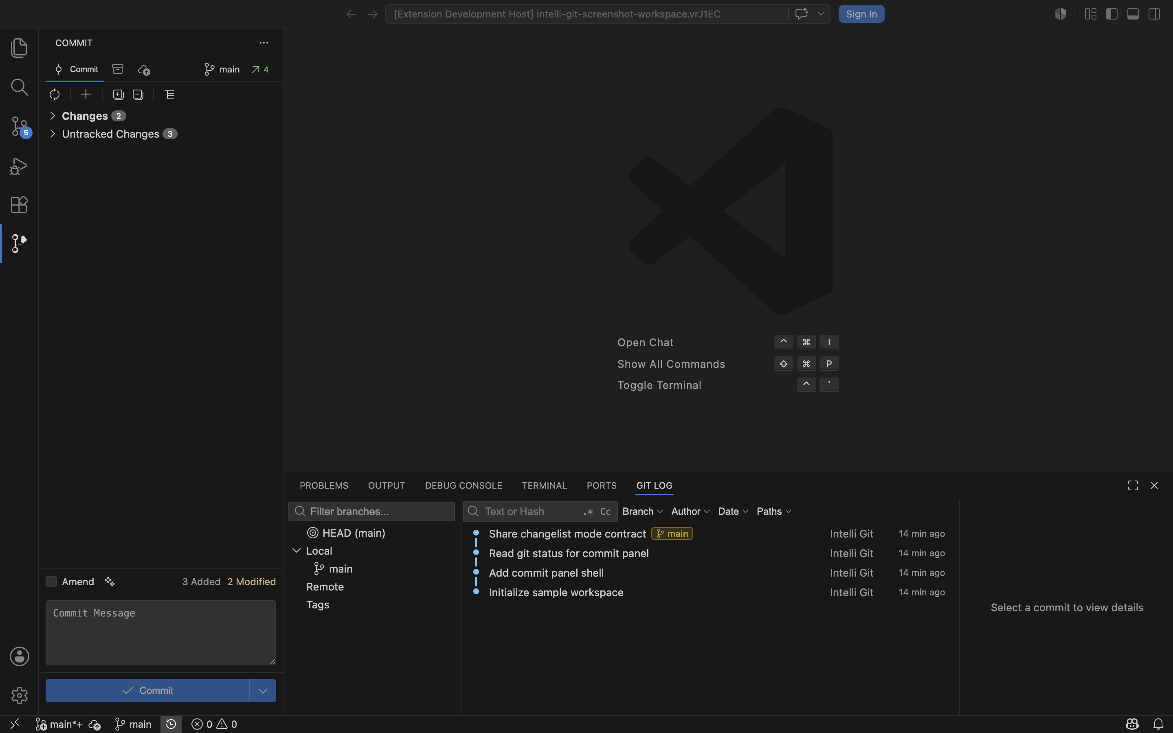Open the Accounts menu icon
This screenshot has width=1173, height=733.
pos(20,656)
